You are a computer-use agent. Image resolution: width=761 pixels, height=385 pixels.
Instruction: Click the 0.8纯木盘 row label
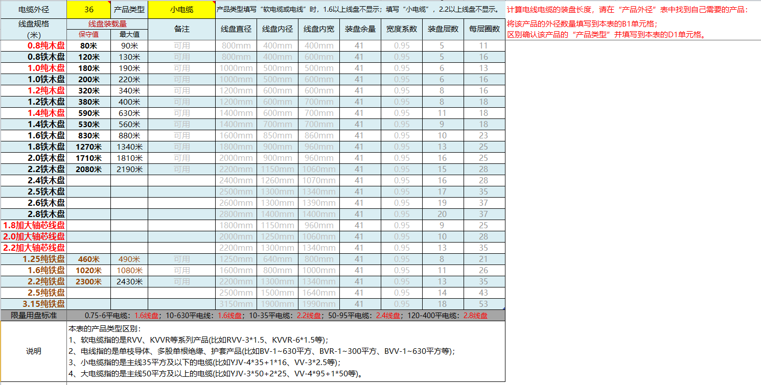pyautogui.click(x=46, y=45)
